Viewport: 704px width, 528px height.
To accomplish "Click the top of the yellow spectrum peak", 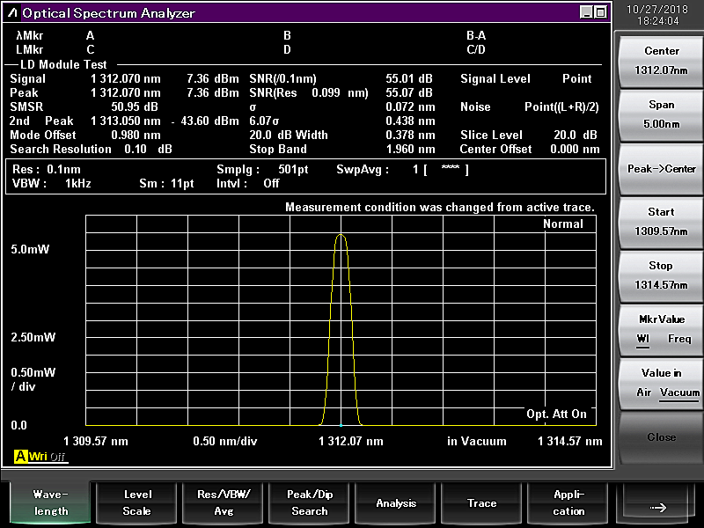I will [x=341, y=235].
